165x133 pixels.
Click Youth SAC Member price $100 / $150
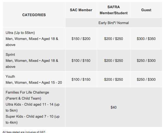pos(81,79)
